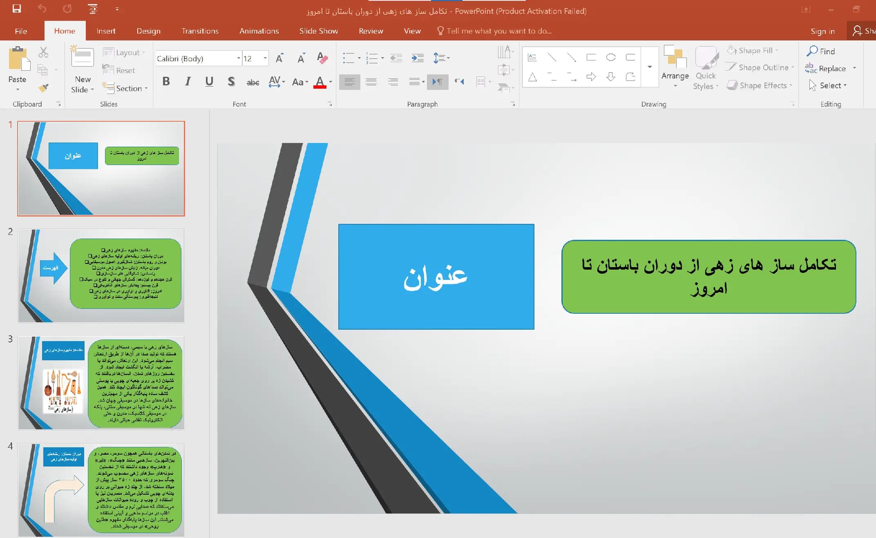Click the red Font Color swatch button
The width and height of the screenshot is (876, 538).
[320, 82]
